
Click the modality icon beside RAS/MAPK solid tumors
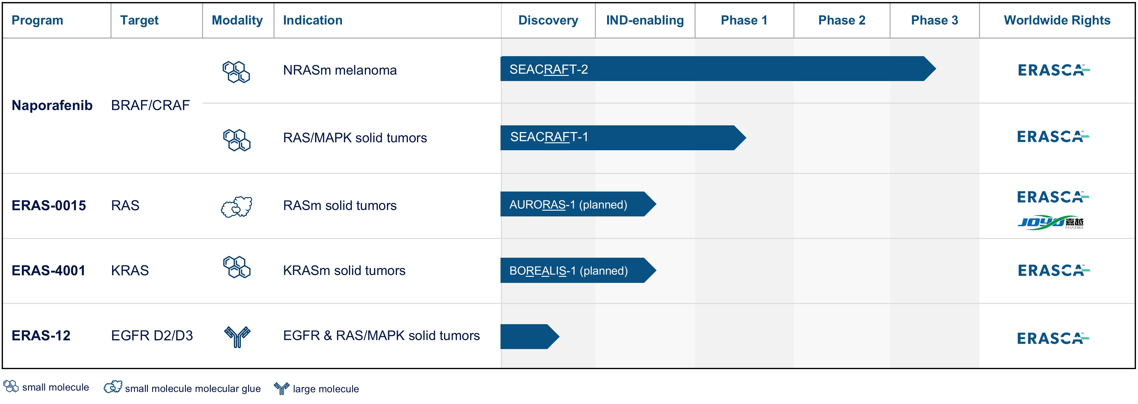click(237, 140)
